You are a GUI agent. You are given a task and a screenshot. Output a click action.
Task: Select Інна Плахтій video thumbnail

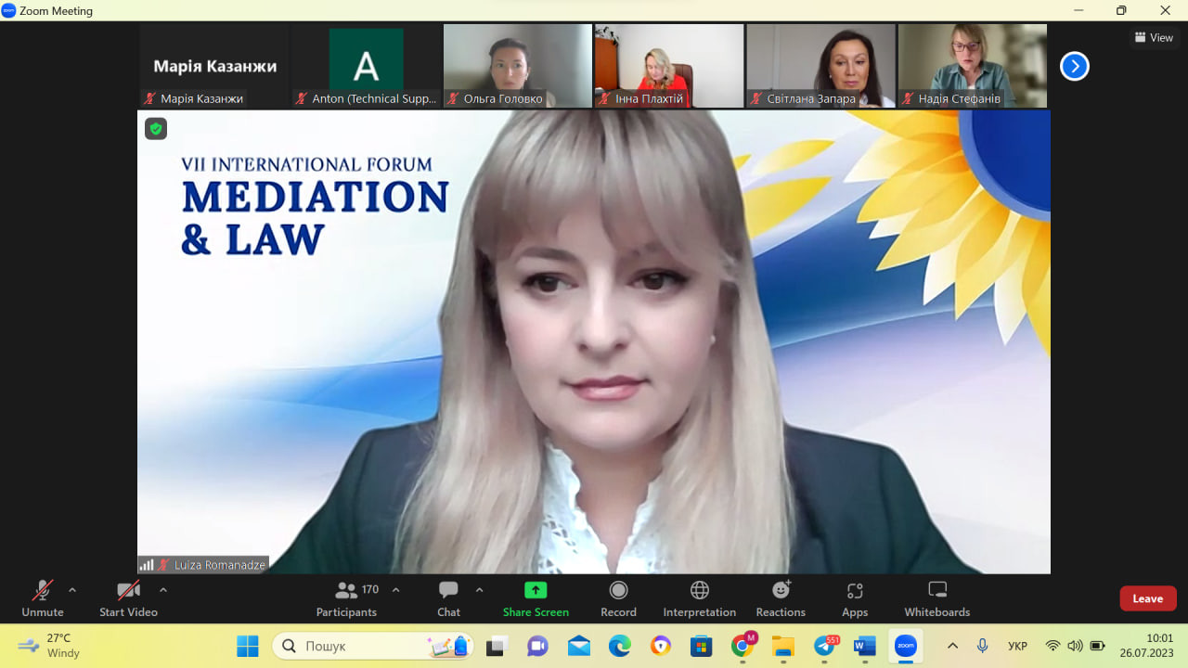pyautogui.click(x=669, y=66)
